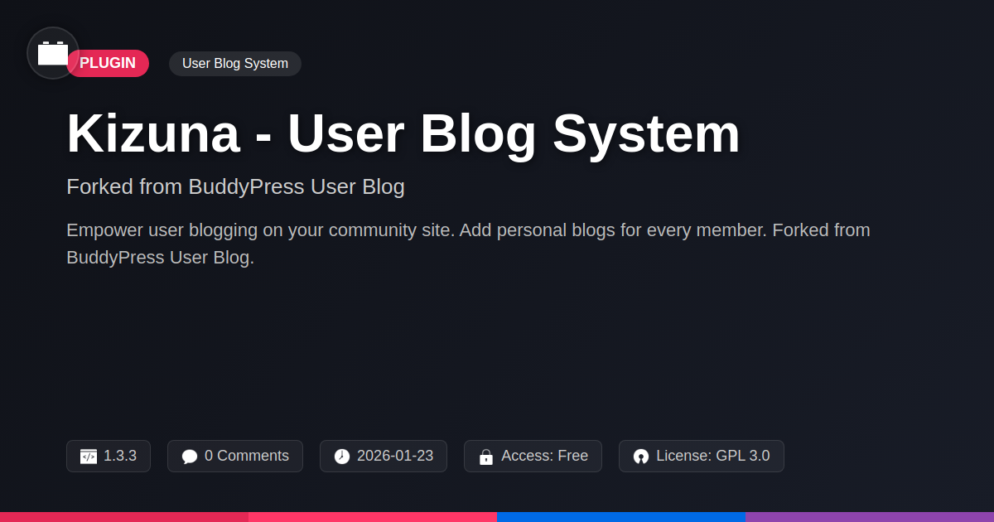
Task: Click the plugin block icon in circle
Action: tap(53, 53)
